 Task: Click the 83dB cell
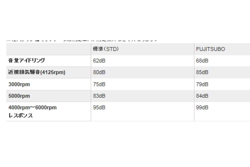click(99, 96)
